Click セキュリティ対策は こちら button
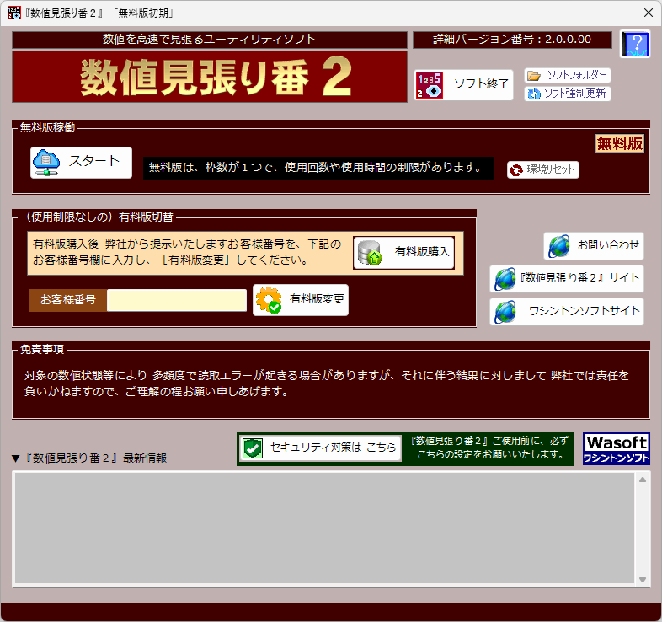662x622 pixels. (320, 448)
